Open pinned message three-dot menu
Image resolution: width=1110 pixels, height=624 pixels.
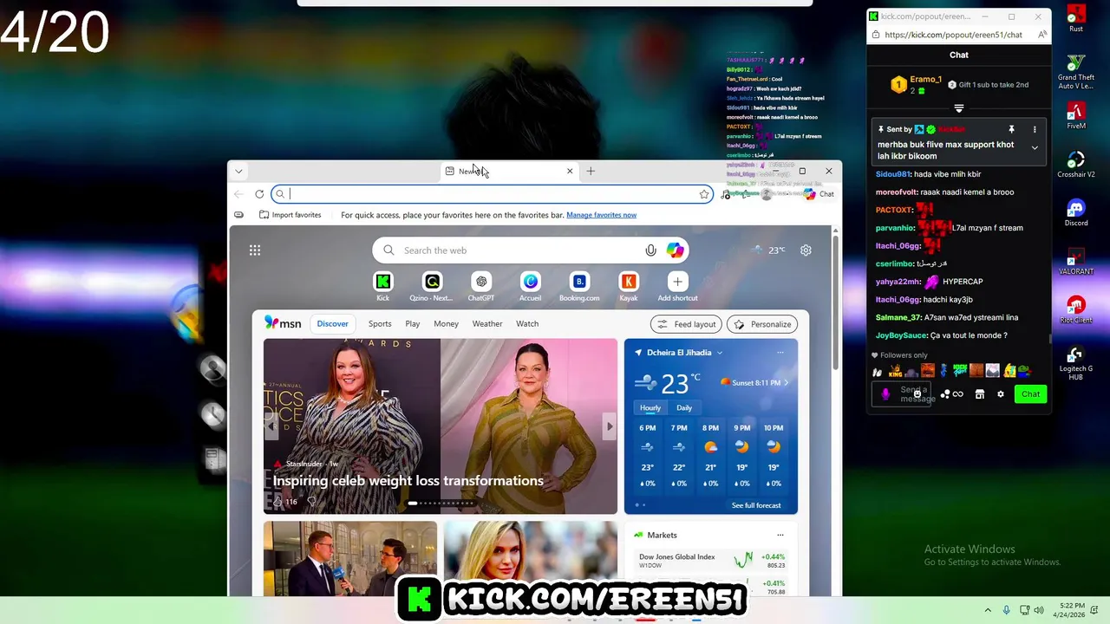click(1035, 129)
